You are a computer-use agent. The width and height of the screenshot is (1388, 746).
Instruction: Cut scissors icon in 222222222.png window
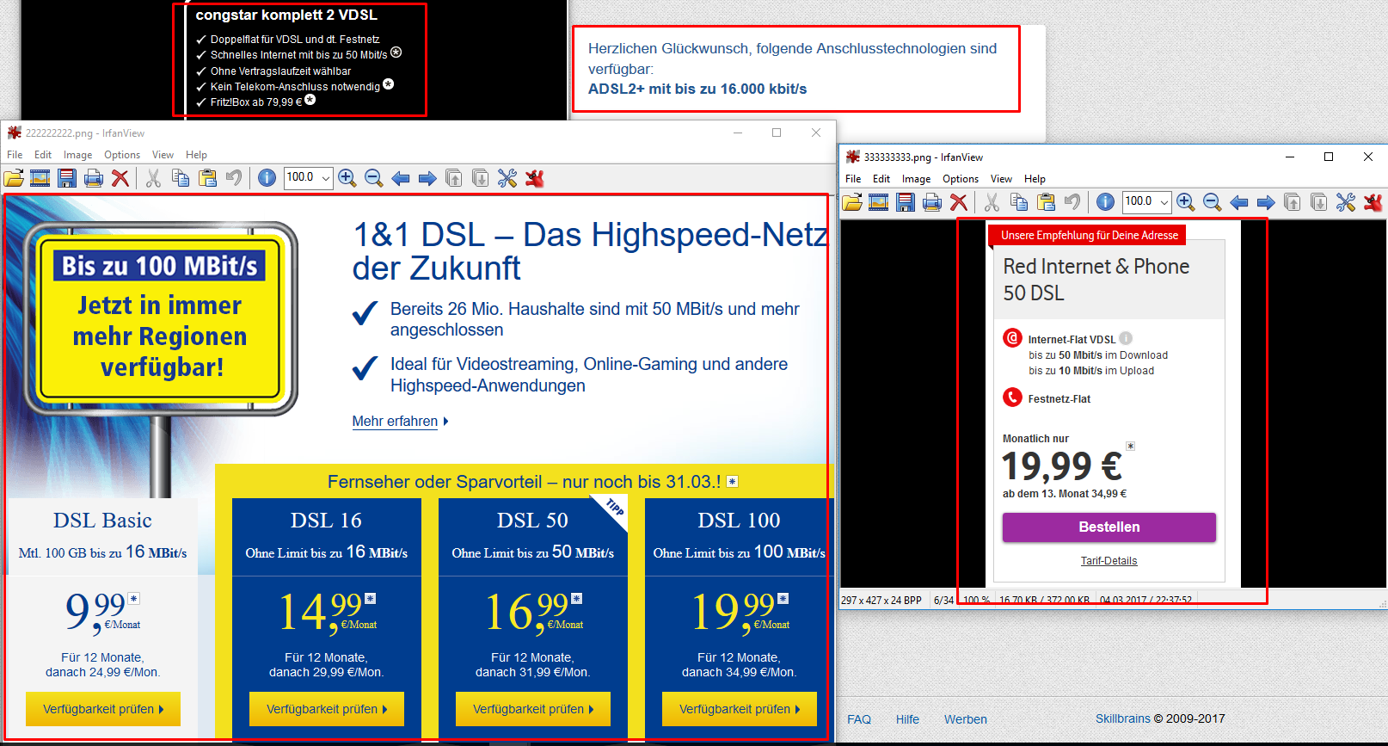coord(153,178)
